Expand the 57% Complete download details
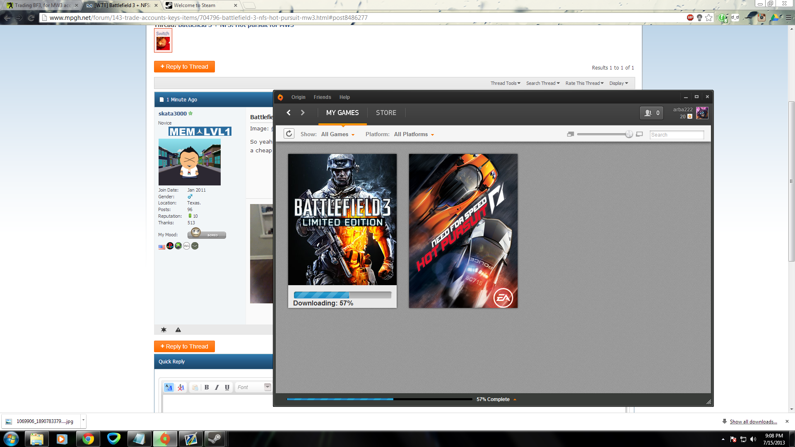This screenshot has width=795, height=447. point(515,399)
